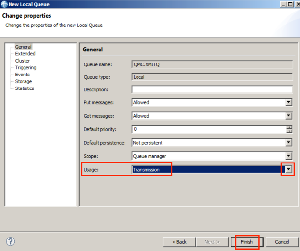Maximize the New Local Queue window
The height and width of the screenshot is (251, 300).
pos(290,4)
